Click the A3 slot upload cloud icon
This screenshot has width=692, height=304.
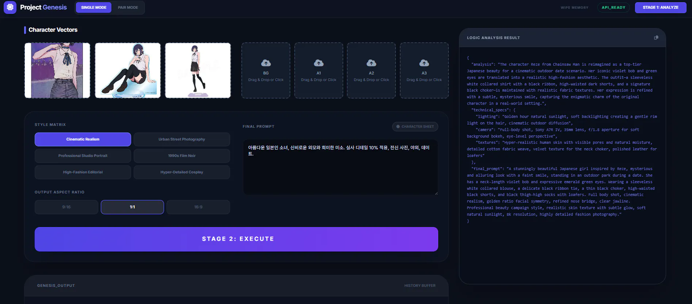(x=424, y=63)
